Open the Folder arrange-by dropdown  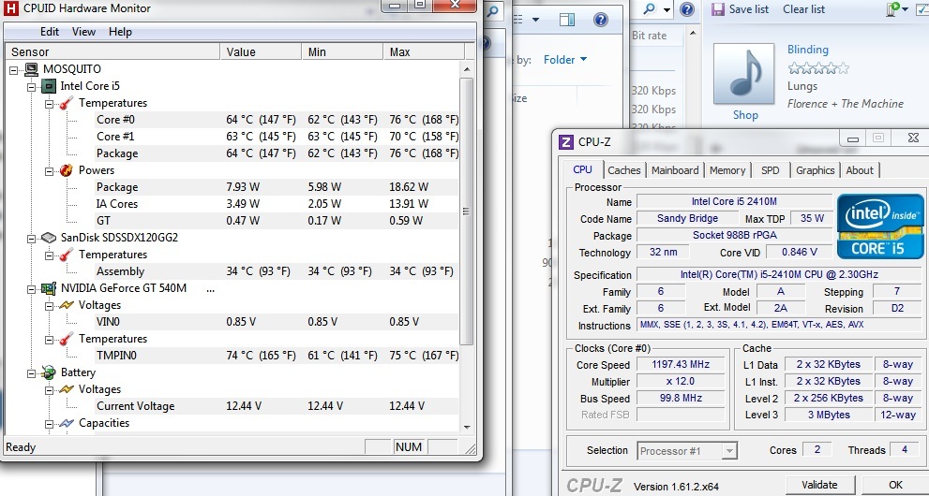click(x=565, y=60)
